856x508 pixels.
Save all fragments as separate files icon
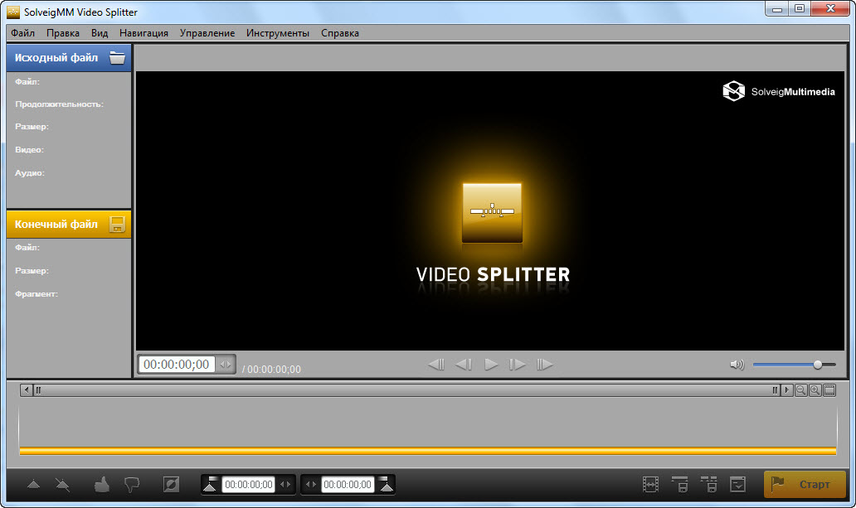[x=708, y=484]
